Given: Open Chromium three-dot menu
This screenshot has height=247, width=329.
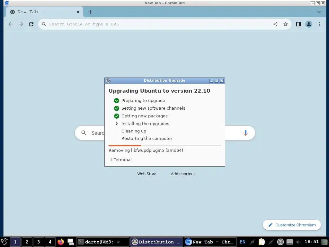Looking at the screenshot, I should pos(319,24).
